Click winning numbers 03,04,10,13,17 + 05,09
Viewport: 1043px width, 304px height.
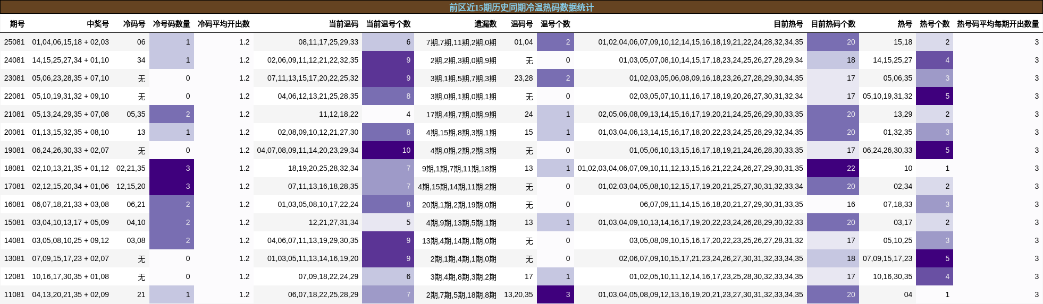71,222
